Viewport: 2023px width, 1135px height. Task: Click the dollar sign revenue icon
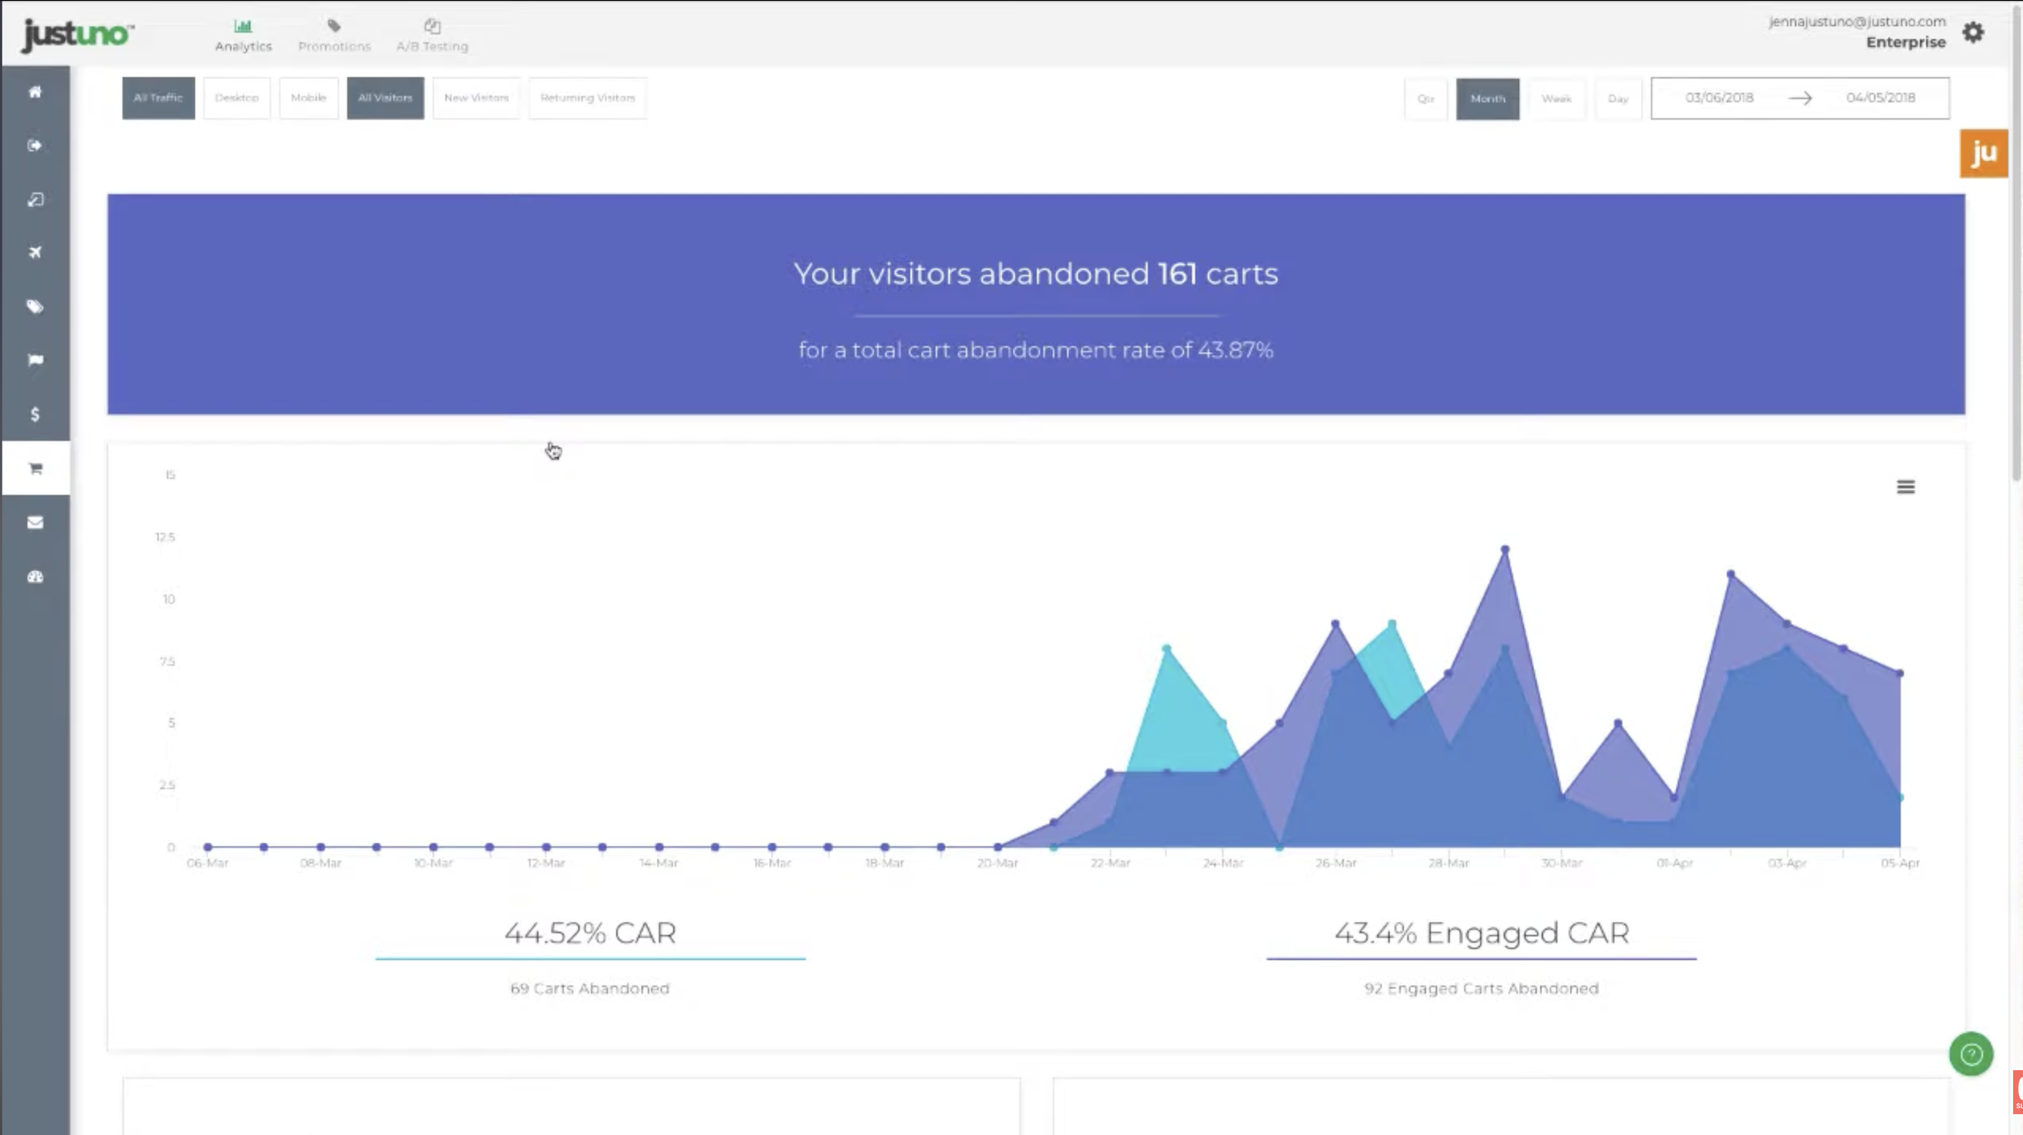pyautogui.click(x=35, y=414)
